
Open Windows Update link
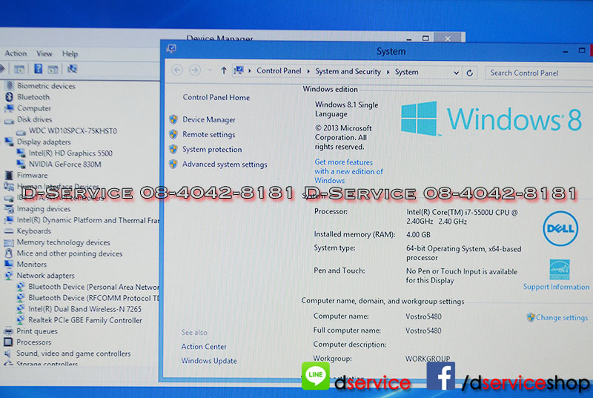tap(209, 361)
